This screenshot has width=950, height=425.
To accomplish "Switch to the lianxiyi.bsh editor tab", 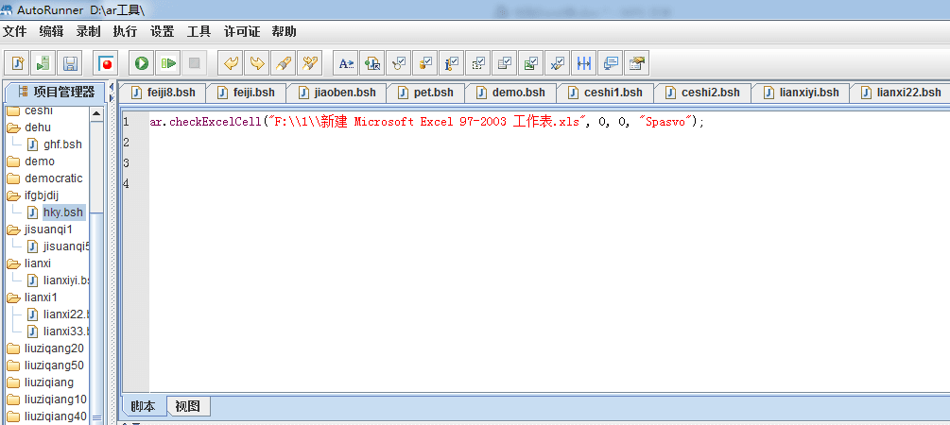I will pyautogui.click(x=801, y=93).
